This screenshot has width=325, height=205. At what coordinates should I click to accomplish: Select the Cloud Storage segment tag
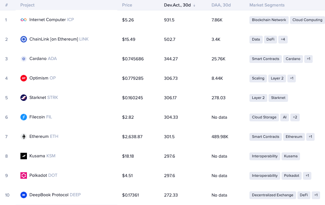[x=264, y=117]
